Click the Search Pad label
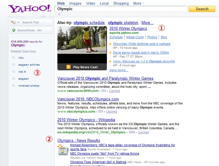The width and height of the screenshot is (219, 166). pos(31,22)
